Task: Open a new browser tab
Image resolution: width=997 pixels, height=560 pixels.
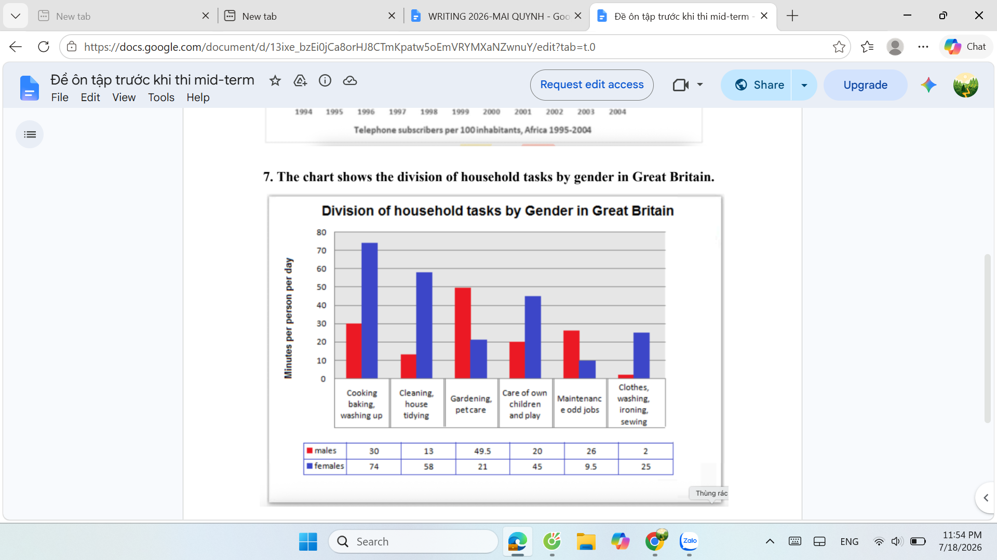Action: click(x=792, y=16)
